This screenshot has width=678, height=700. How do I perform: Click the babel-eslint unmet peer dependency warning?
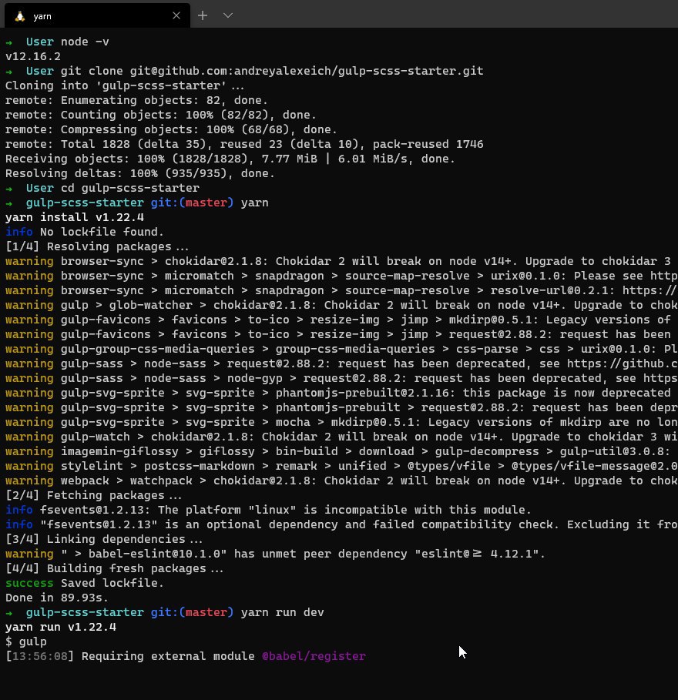(275, 554)
